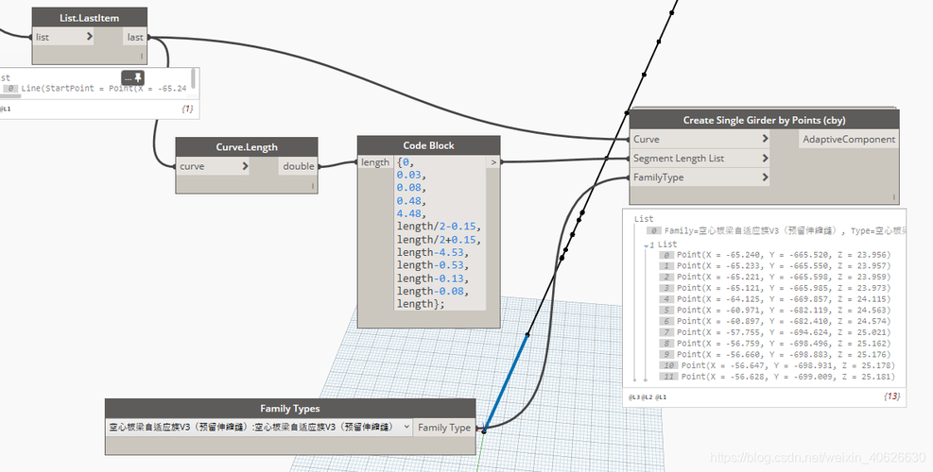This screenshot has width=933, height=472.
Task: Select the @L3 list level label
Action: 634,398
